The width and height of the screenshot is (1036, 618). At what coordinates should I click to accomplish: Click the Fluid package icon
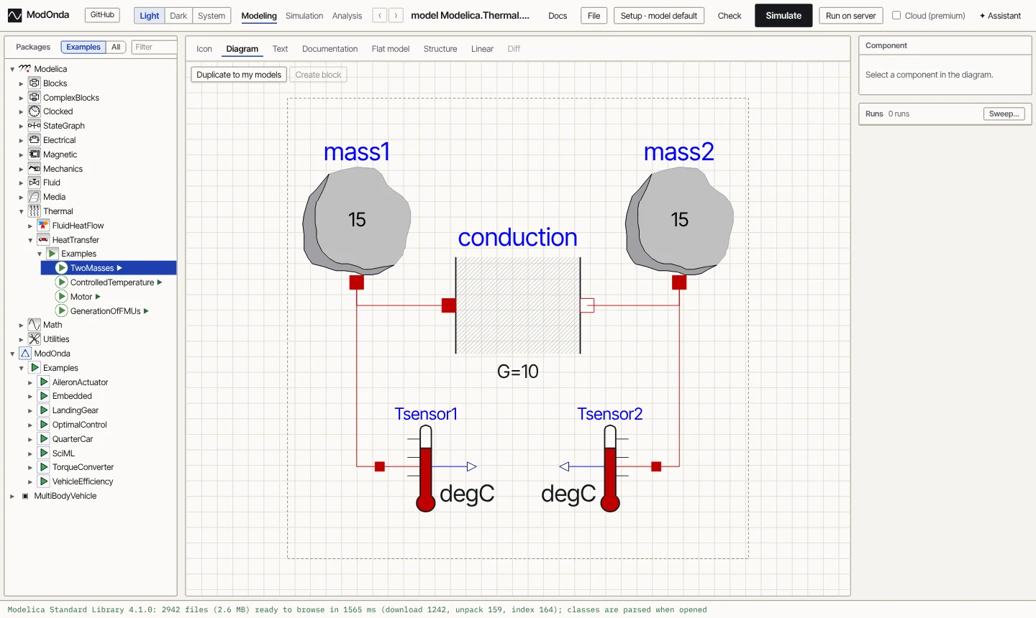tap(35, 183)
